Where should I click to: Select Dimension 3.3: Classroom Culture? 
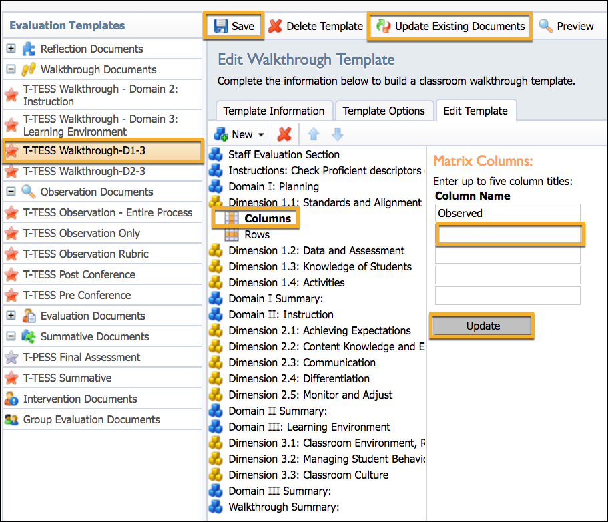click(308, 475)
